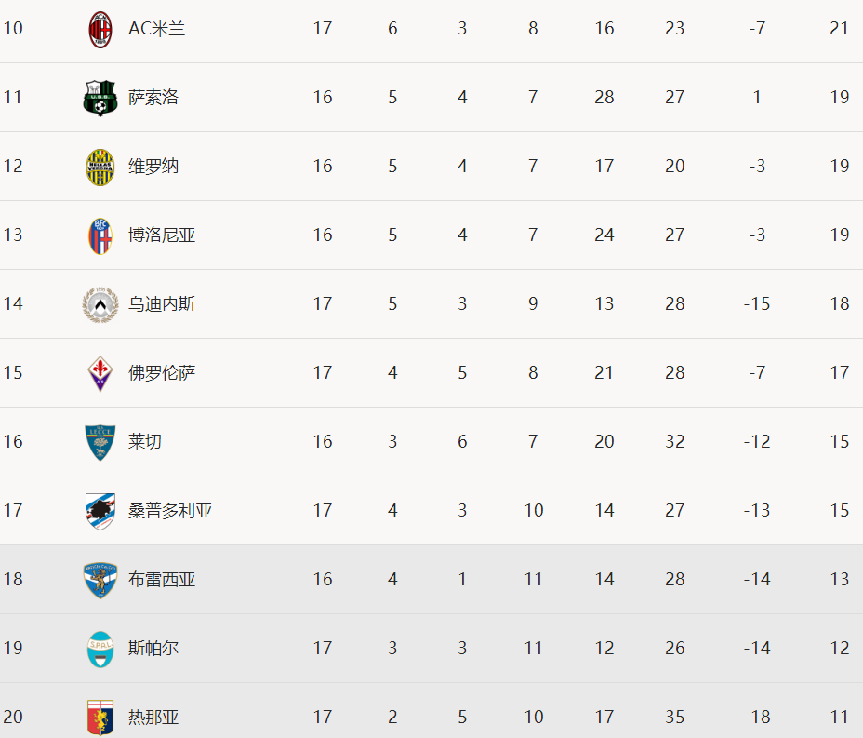Open the 萨索洛 team link
Viewport: 863px width, 738px height.
point(153,98)
